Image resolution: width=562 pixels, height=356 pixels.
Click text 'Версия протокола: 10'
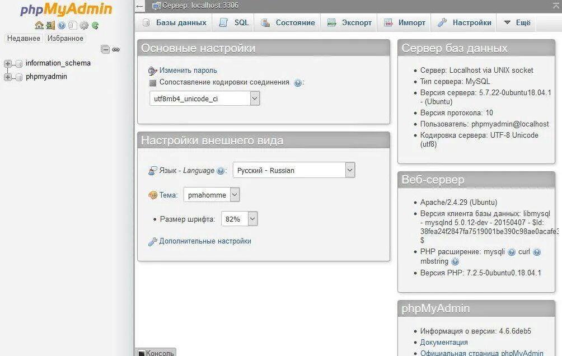pos(457,113)
